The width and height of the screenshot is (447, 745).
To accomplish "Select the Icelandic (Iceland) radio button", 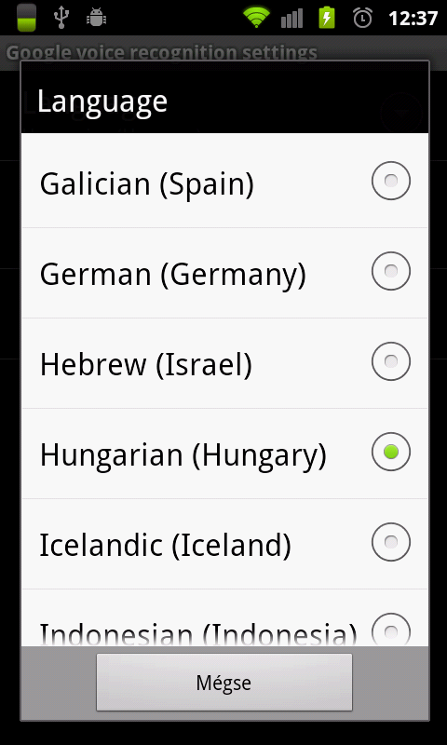I will point(391,542).
